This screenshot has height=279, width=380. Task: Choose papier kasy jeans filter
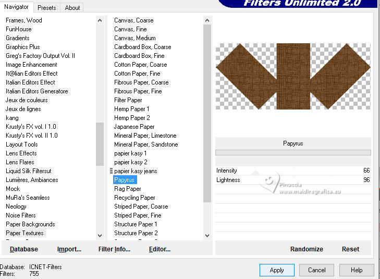click(136, 171)
